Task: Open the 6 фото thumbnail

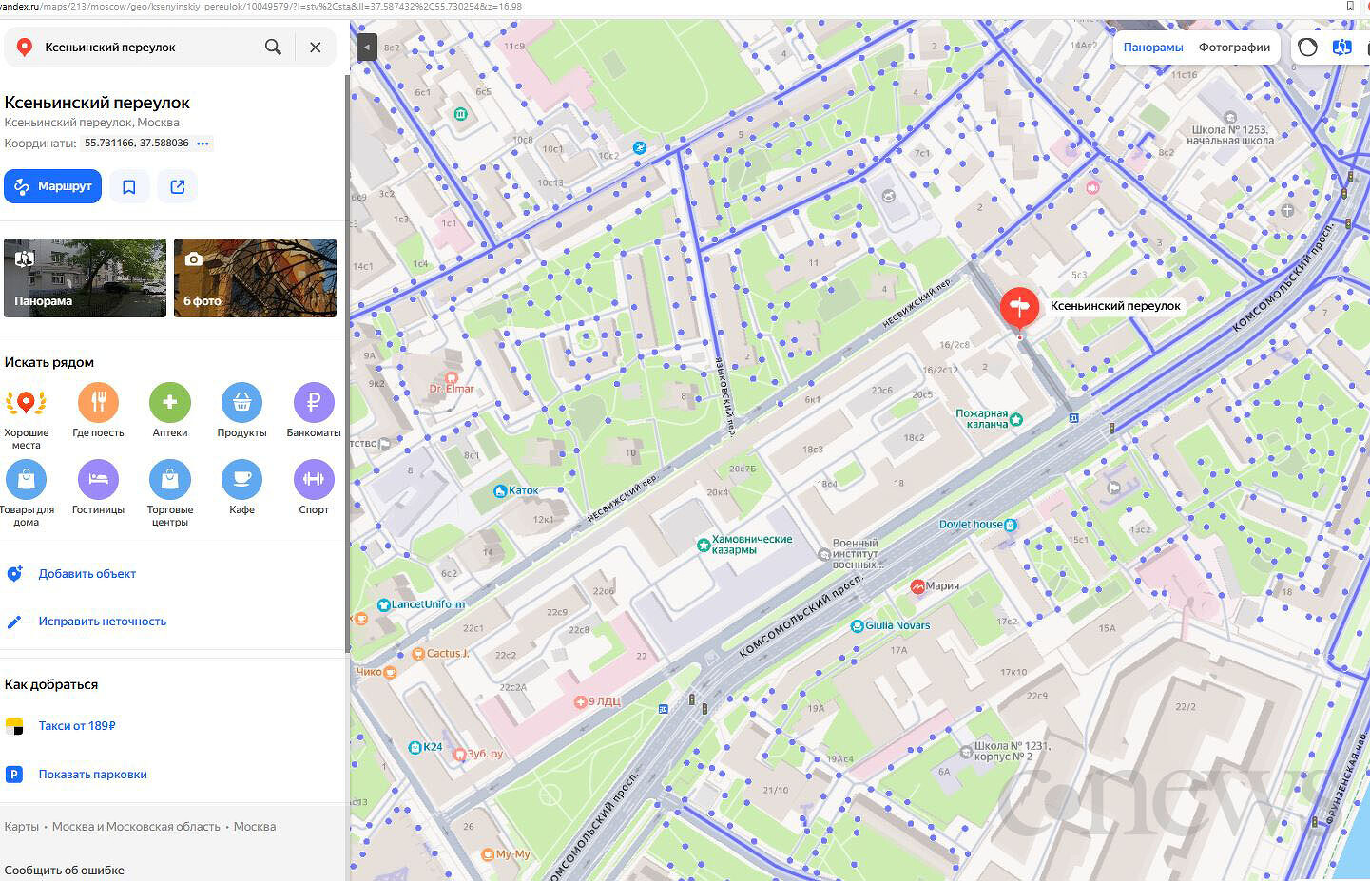Action: tap(255, 278)
